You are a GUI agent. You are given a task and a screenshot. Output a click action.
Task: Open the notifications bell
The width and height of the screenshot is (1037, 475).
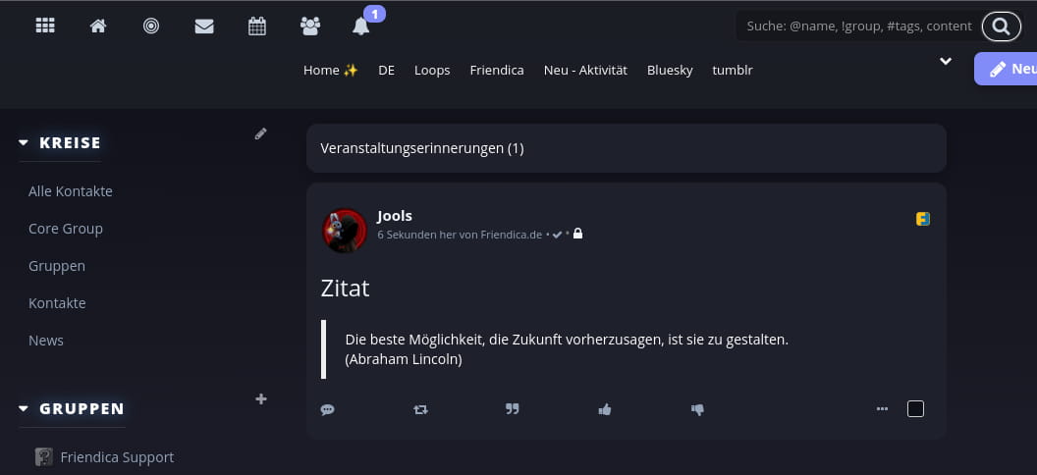(361, 26)
